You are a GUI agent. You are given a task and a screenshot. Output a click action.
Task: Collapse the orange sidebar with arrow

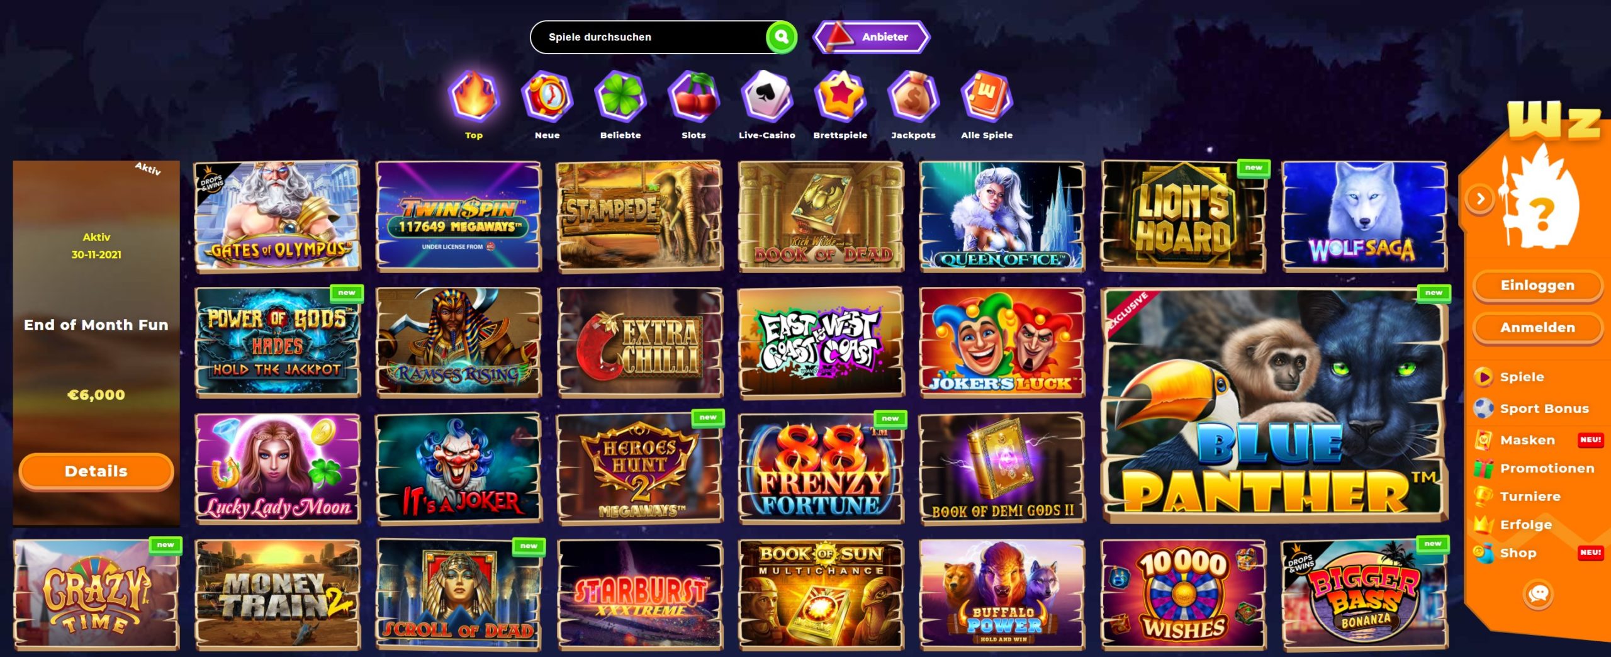[x=1480, y=199]
